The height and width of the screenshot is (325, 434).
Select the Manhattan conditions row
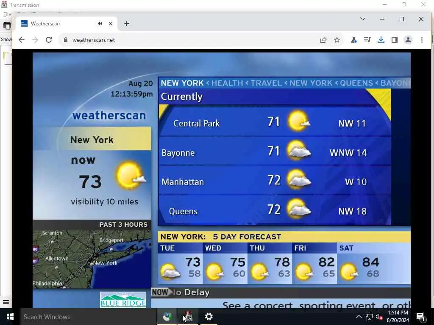[275, 180]
